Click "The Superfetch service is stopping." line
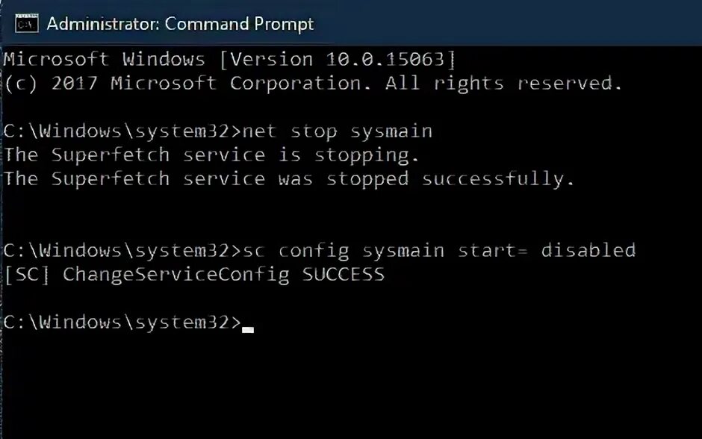This screenshot has width=702, height=439. point(212,155)
